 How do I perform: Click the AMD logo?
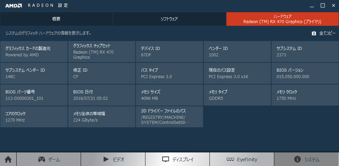14,6
